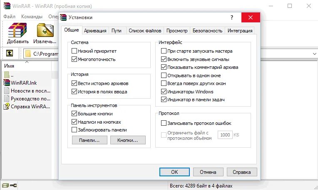Uncheck Большие кнопки option

tap(74, 114)
